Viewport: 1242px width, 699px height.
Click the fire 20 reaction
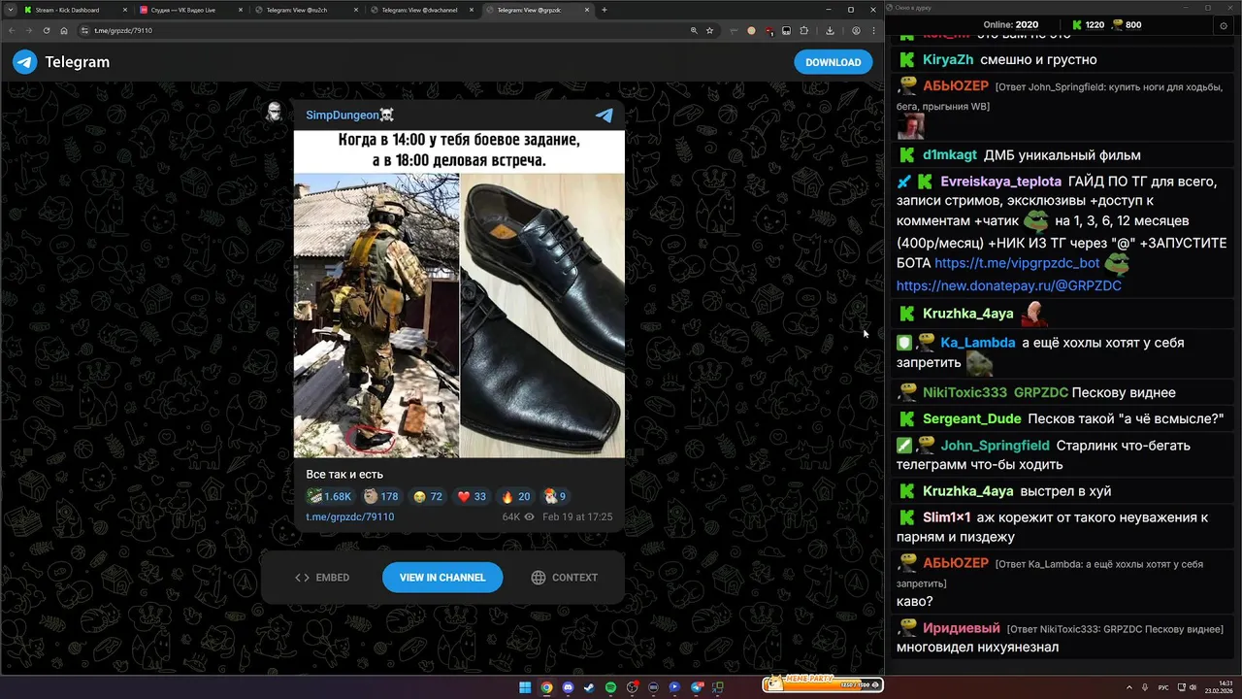(515, 496)
